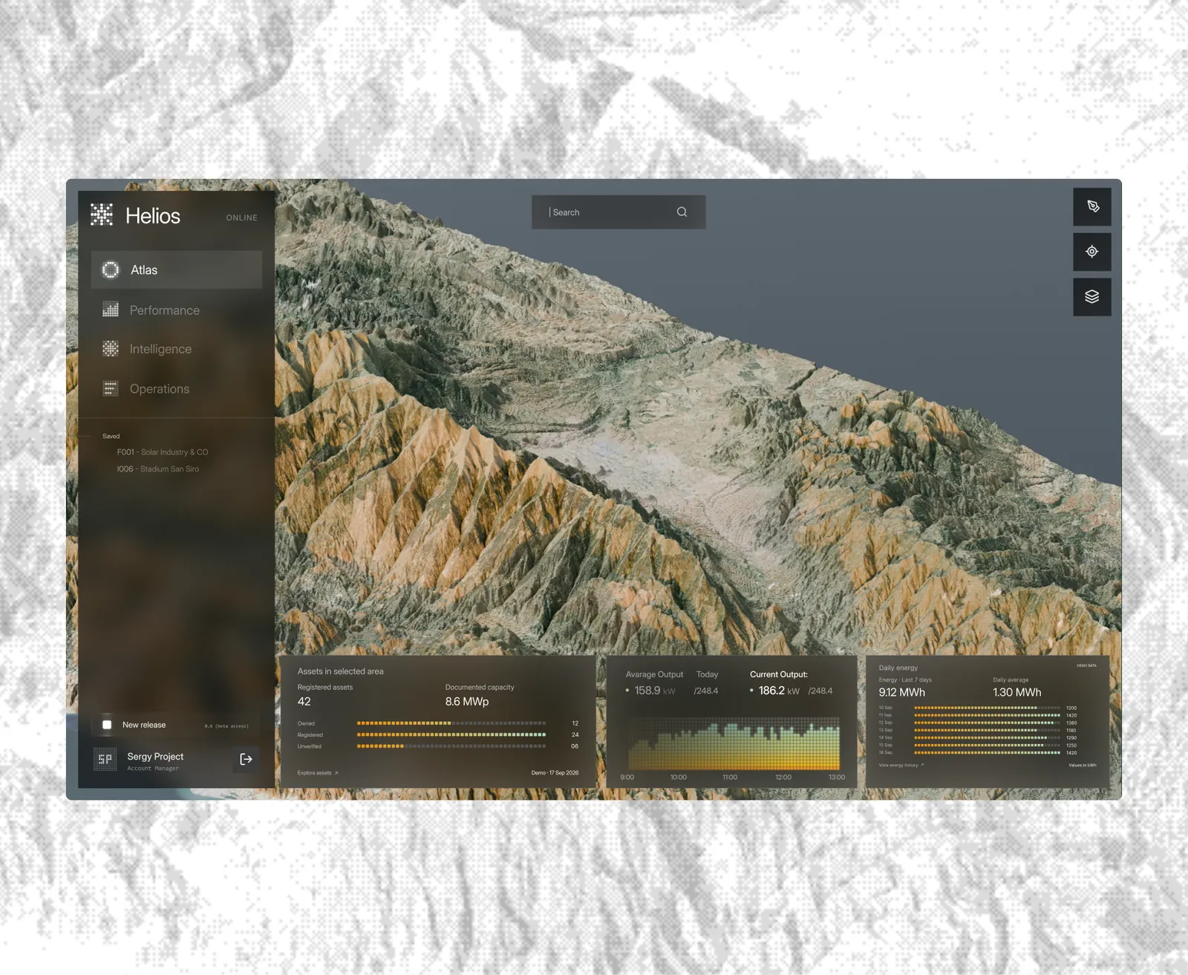
Task: Click the 16 Sep energy bar row
Action: (x=977, y=752)
